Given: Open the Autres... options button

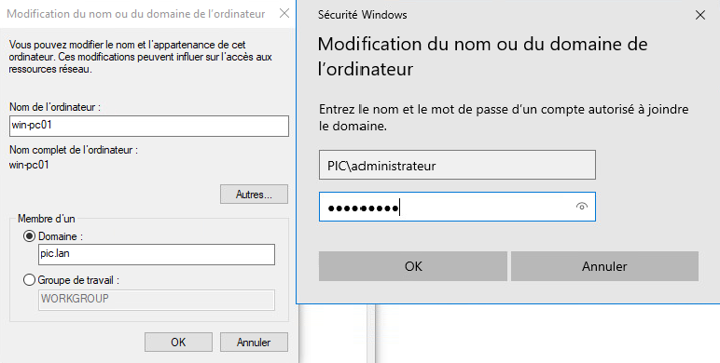Looking at the screenshot, I should pyautogui.click(x=254, y=195).
